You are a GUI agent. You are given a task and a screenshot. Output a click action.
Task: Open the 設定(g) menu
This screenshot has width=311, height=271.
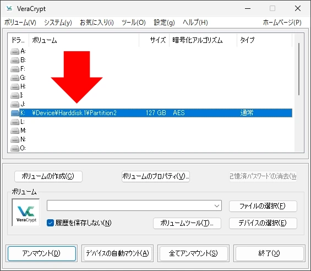point(164,23)
